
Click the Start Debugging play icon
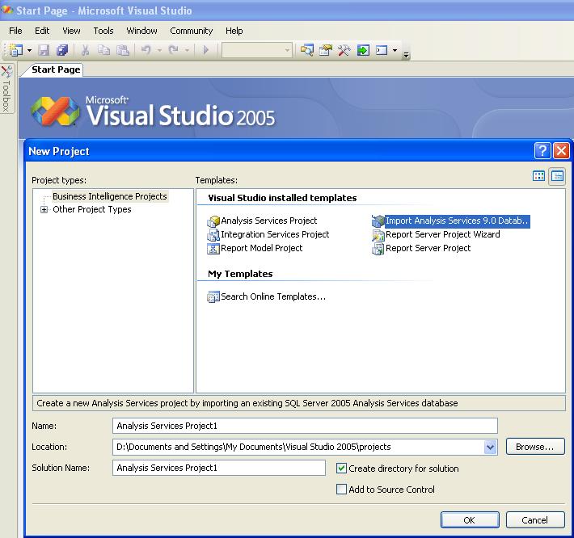205,50
